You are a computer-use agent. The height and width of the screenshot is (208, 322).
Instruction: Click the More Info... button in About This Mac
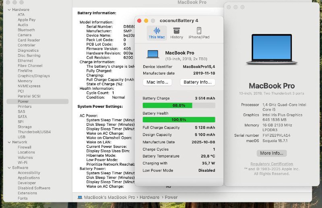(271, 153)
